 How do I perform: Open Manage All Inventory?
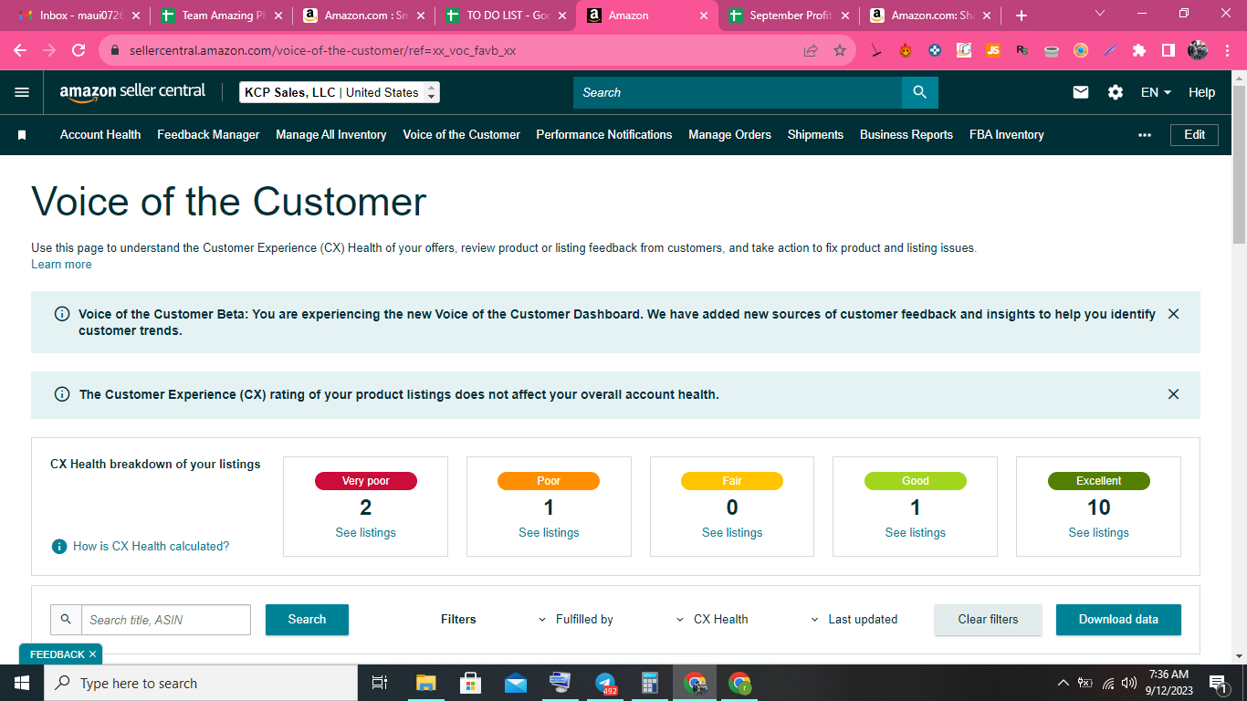pos(331,135)
